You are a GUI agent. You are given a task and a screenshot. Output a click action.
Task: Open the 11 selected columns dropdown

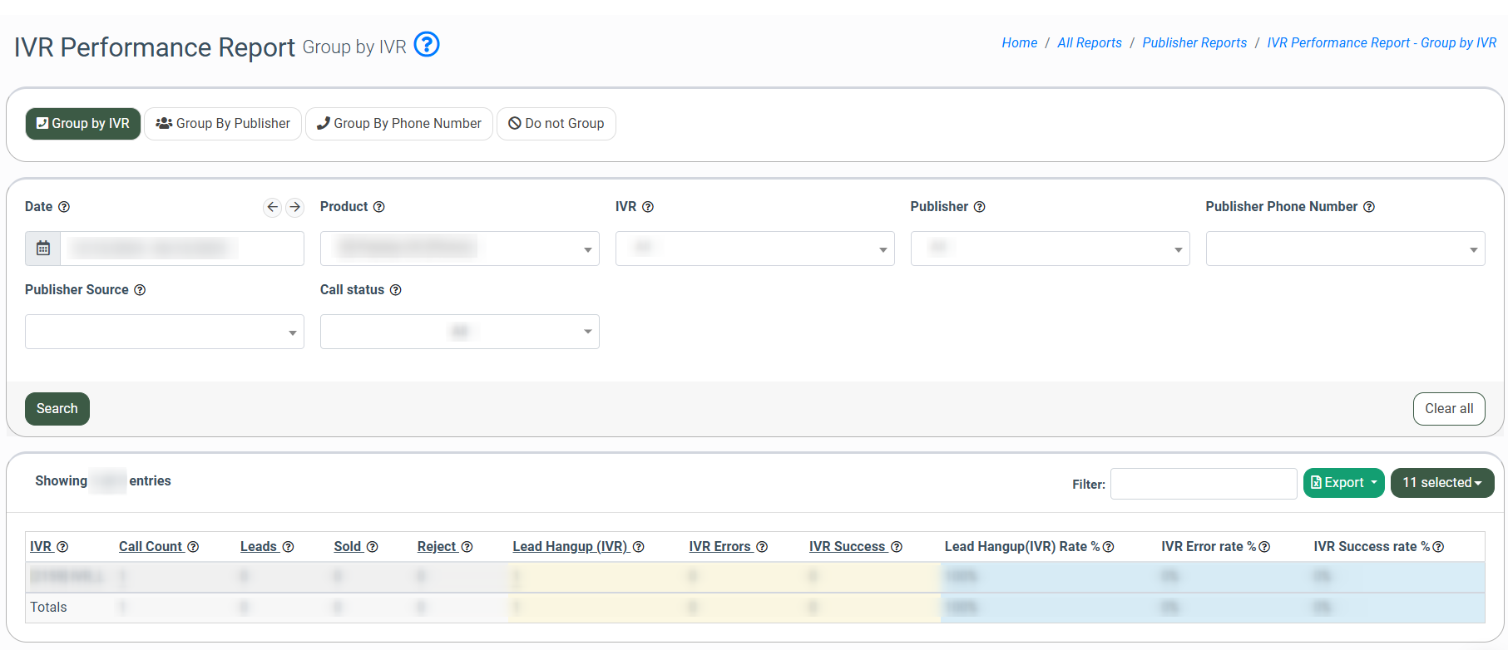[1441, 483]
